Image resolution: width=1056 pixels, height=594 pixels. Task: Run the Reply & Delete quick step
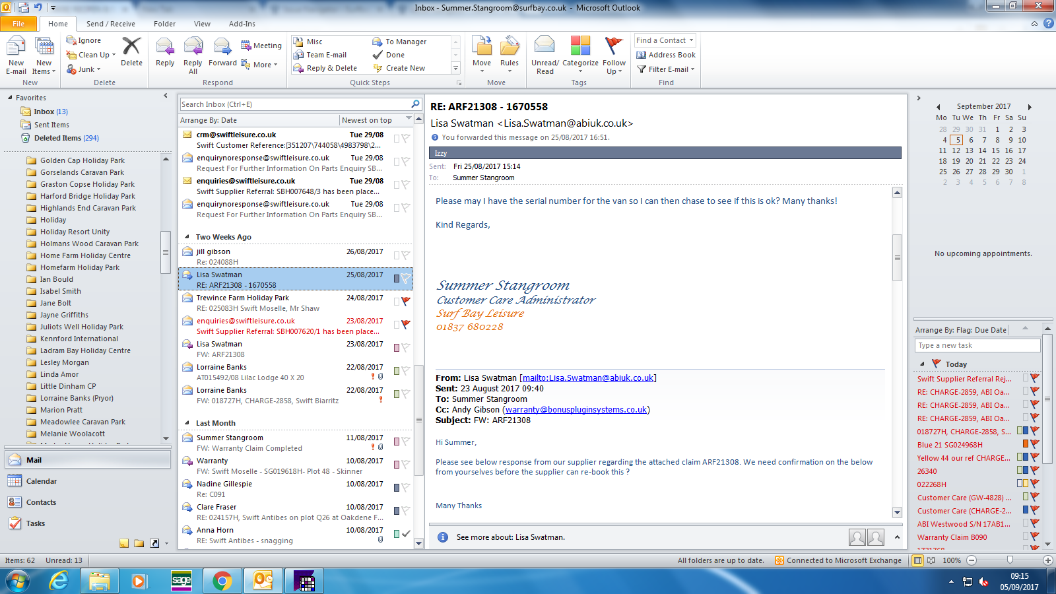325,68
